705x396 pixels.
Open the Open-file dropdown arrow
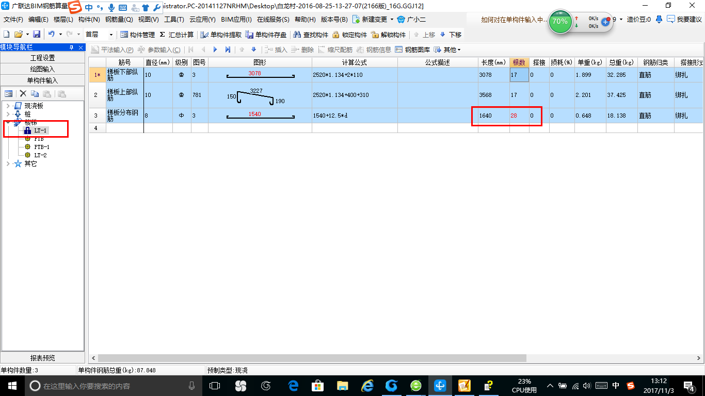pyautogui.click(x=26, y=35)
